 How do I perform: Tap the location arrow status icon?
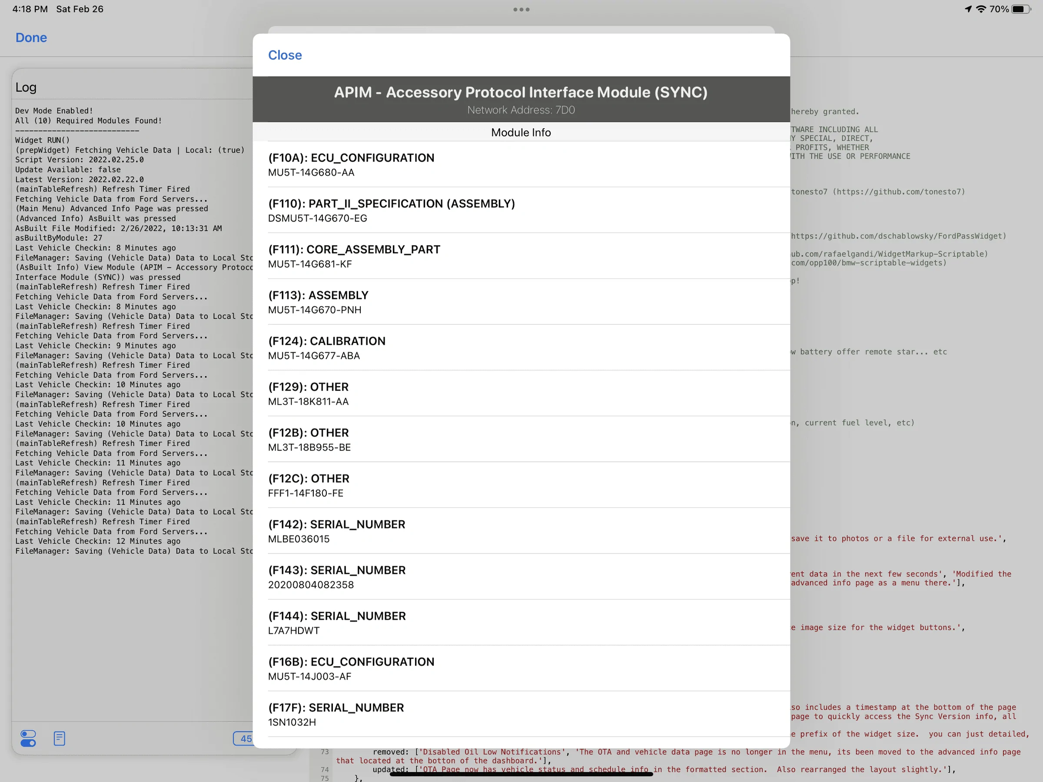(x=968, y=9)
